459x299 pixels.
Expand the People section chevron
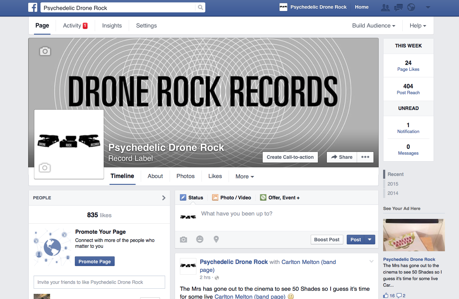(x=164, y=198)
